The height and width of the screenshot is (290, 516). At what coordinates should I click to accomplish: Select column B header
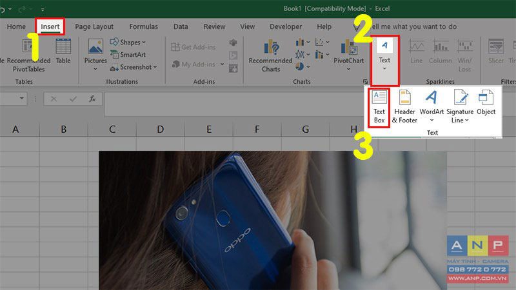pyautogui.click(x=63, y=130)
